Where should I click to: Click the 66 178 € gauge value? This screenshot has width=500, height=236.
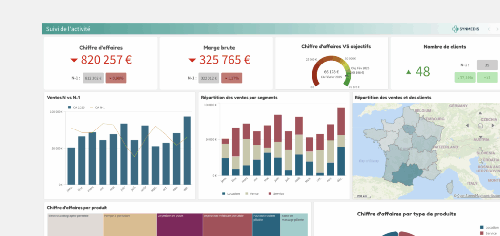tap(332, 72)
